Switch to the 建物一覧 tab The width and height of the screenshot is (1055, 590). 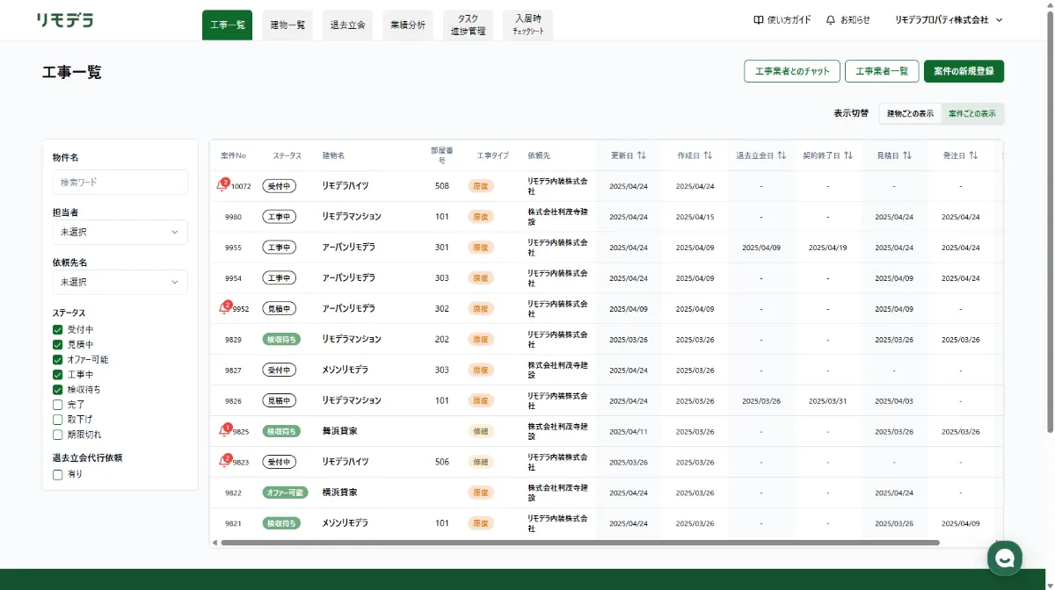(287, 25)
